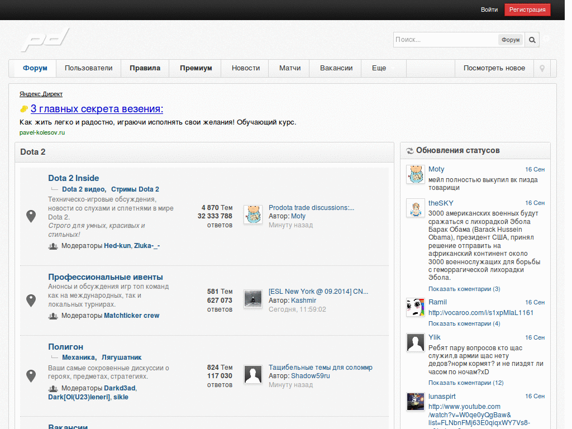572x429 pixels.
Task: Click the Dota 2 Inside forum marker icon
Action: (31, 216)
